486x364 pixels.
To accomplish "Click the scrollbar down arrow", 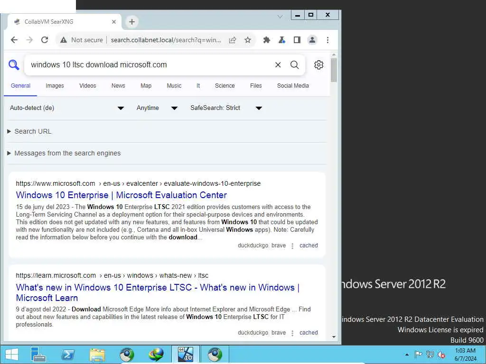I will [x=334, y=337].
